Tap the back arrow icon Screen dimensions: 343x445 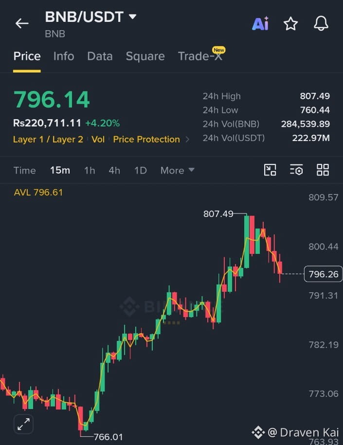coord(22,23)
